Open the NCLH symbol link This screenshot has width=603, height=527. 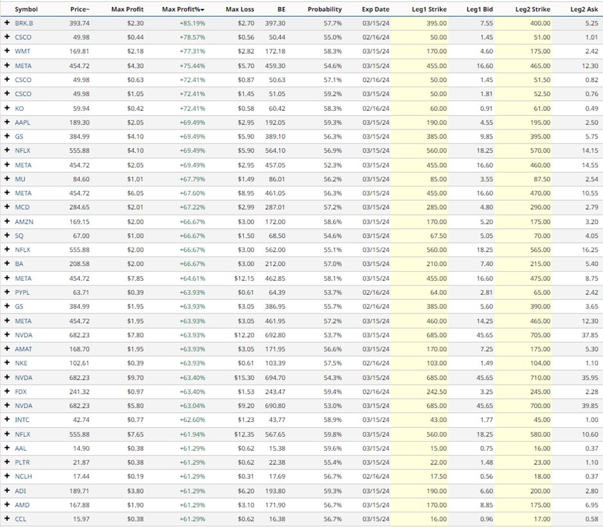[x=23, y=476]
